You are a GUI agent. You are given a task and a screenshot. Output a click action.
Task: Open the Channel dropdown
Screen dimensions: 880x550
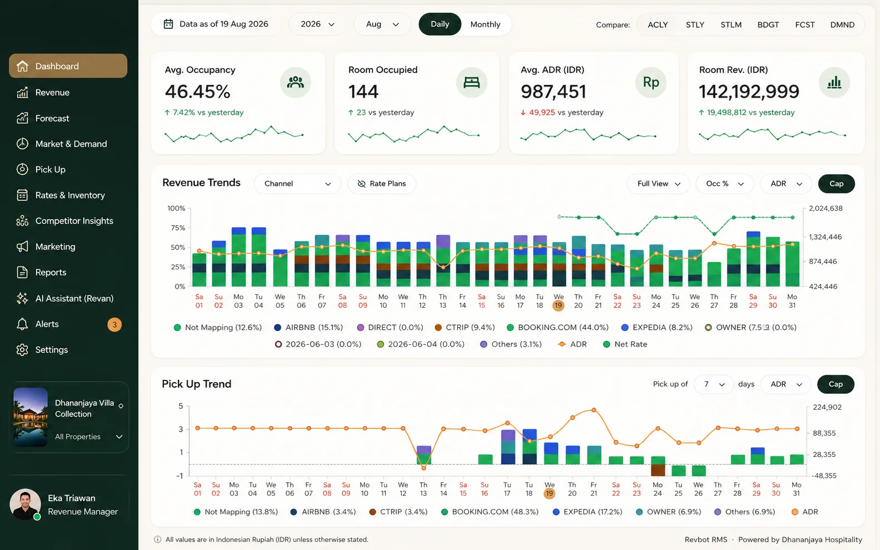pos(298,184)
